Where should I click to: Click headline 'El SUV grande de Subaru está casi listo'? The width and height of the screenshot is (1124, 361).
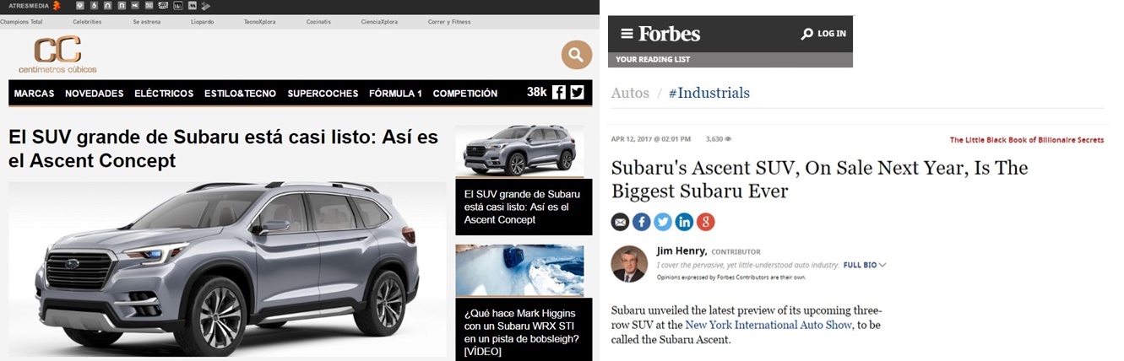(x=222, y=148)
